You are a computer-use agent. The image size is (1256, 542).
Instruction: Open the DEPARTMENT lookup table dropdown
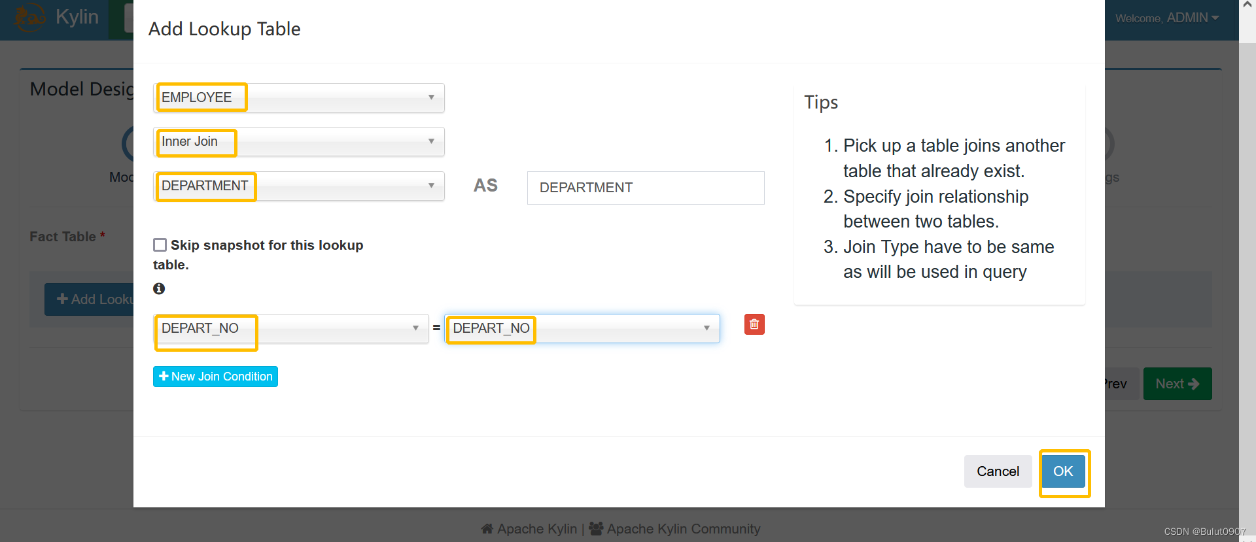[299, 186]
